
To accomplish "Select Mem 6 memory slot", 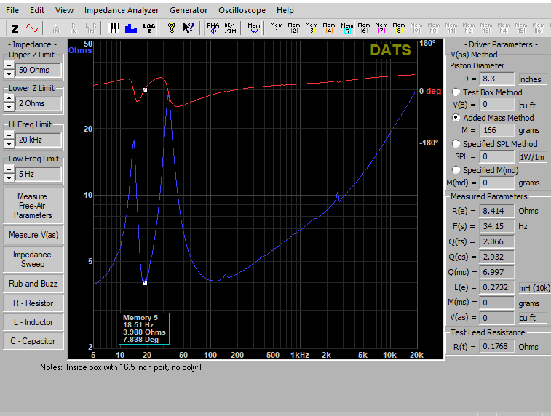I will (364, 28).
